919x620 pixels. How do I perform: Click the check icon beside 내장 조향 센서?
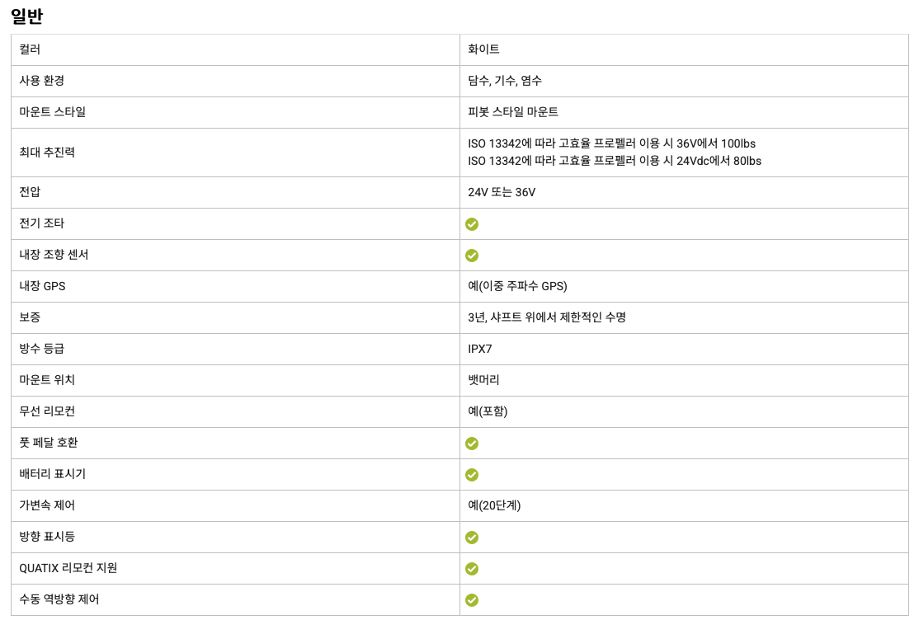[x=472, y=256]
